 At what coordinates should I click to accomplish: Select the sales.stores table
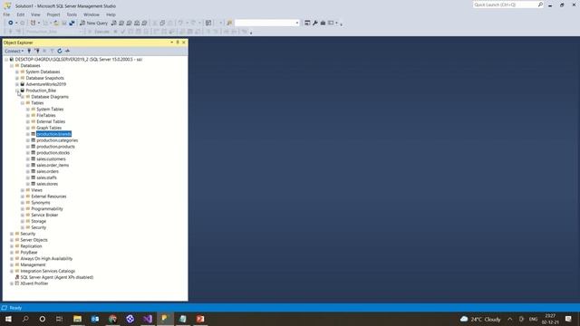pyautogui.click(x=47, y=184)
